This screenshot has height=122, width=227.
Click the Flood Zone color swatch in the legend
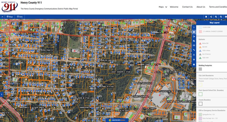(x=200, y=27)
